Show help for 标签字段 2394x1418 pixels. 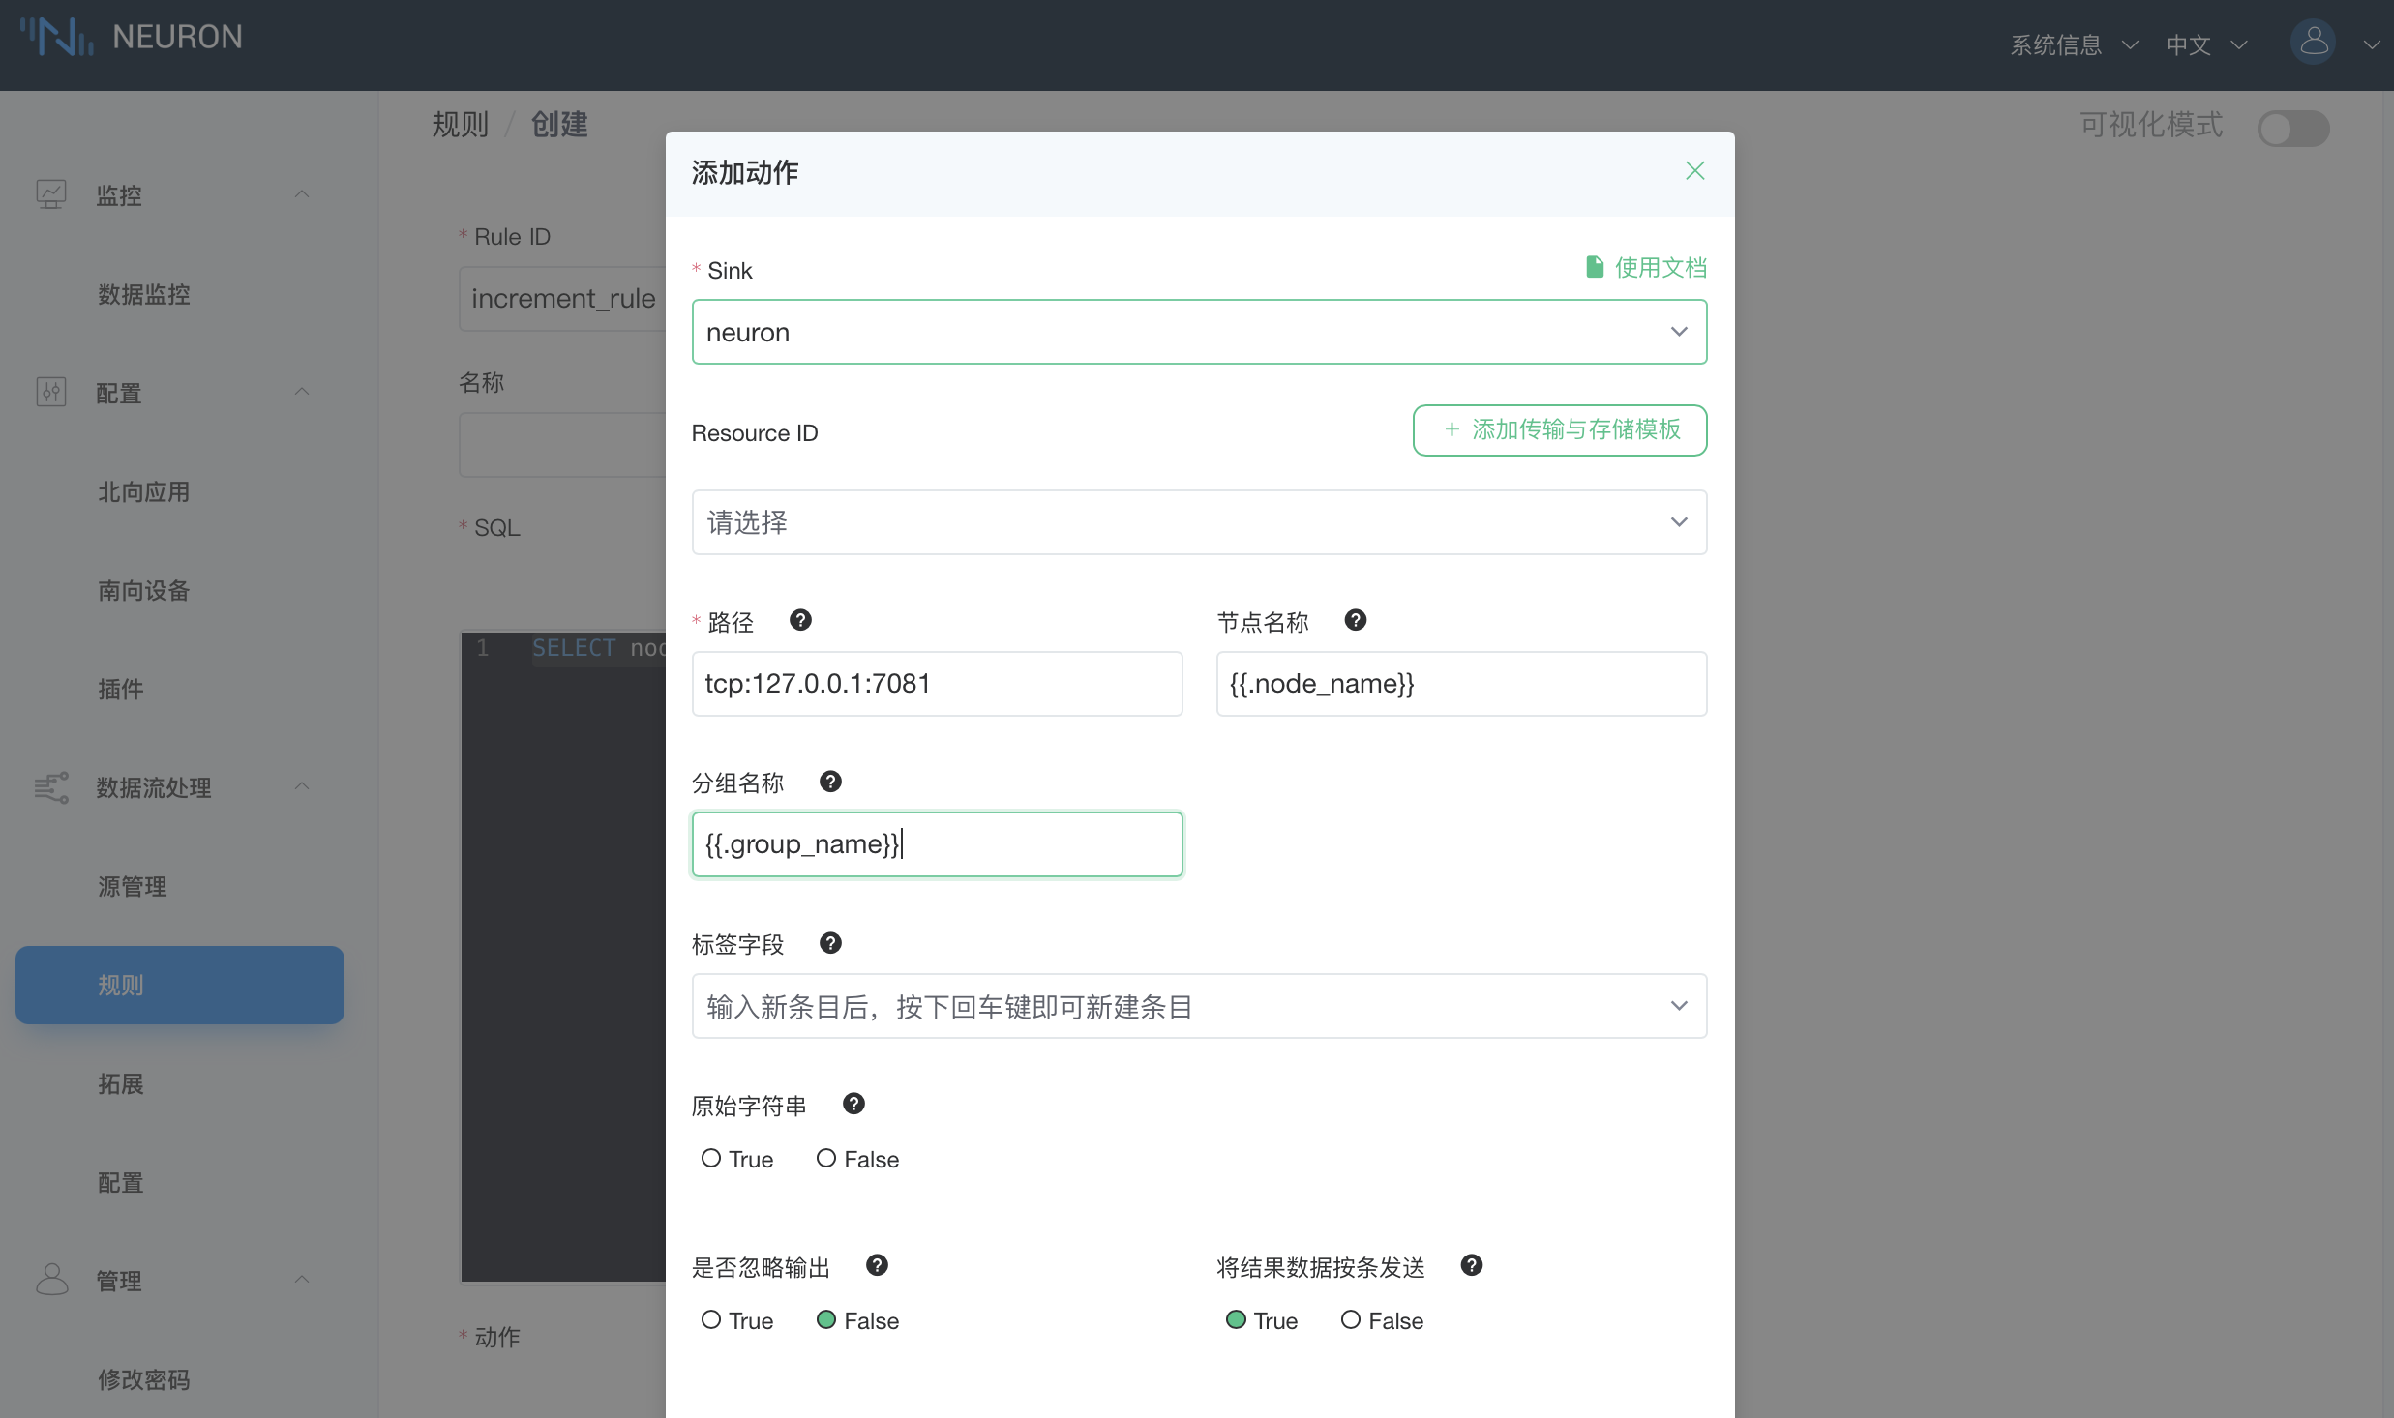point(830,943)
